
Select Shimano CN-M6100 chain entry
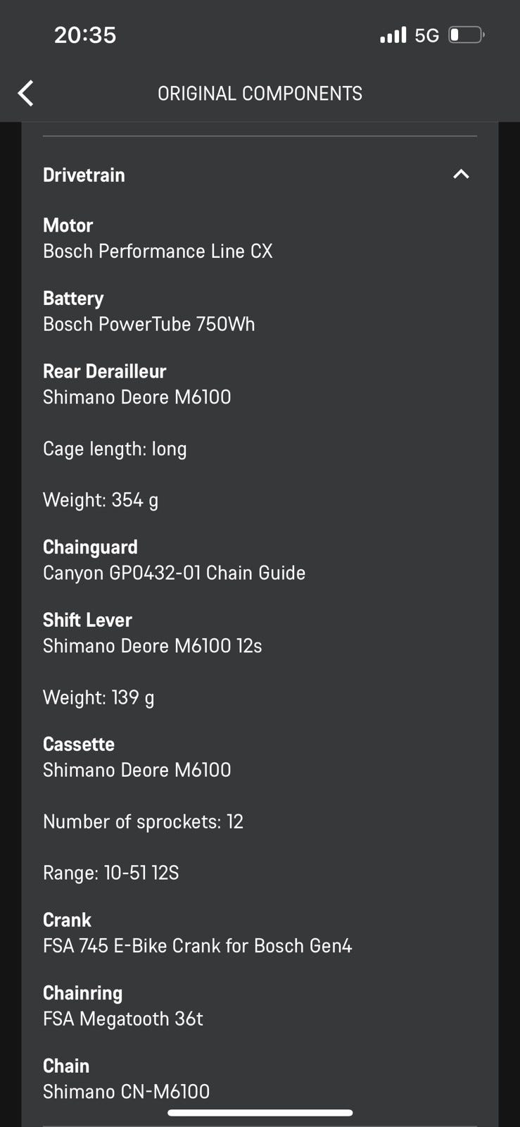pos(126,1091)
